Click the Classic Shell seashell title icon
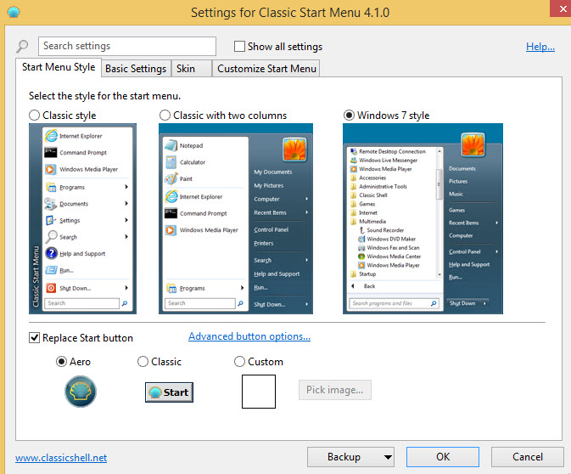This screenshot has height=474, width=571. [14, 13]
